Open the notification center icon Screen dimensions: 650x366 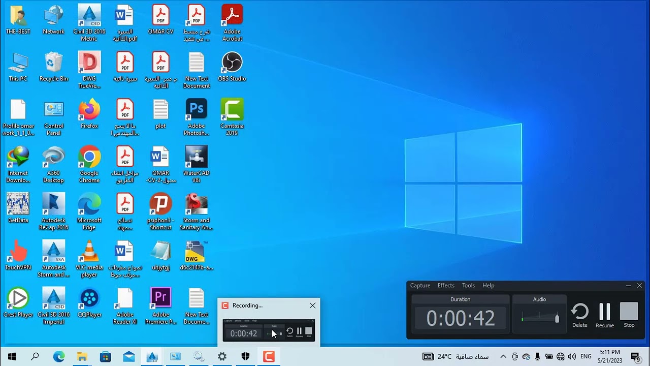point(635,357)
